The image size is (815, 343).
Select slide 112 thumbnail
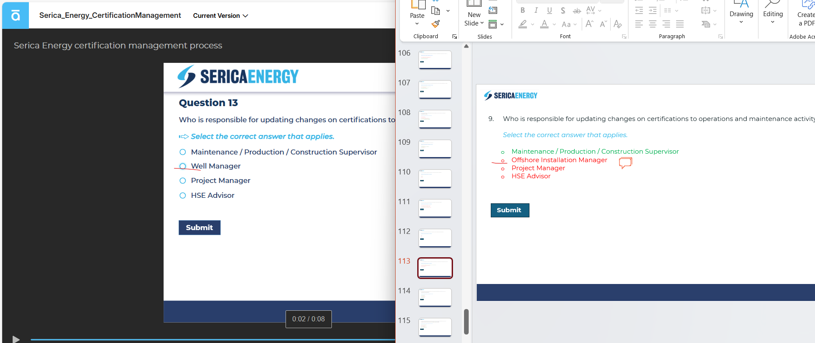point(435,238)
